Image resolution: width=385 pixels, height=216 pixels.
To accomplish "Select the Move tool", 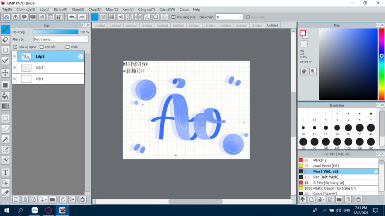I will [5, 72].
